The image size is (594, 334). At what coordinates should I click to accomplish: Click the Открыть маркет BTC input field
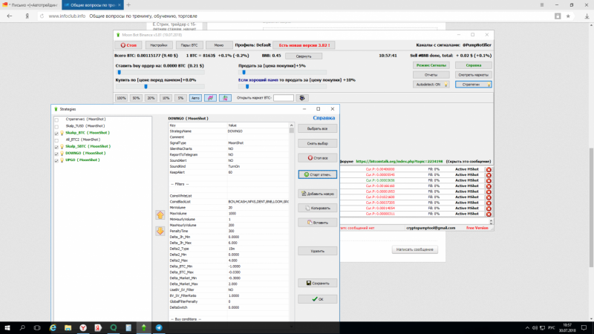coord(284,98)
